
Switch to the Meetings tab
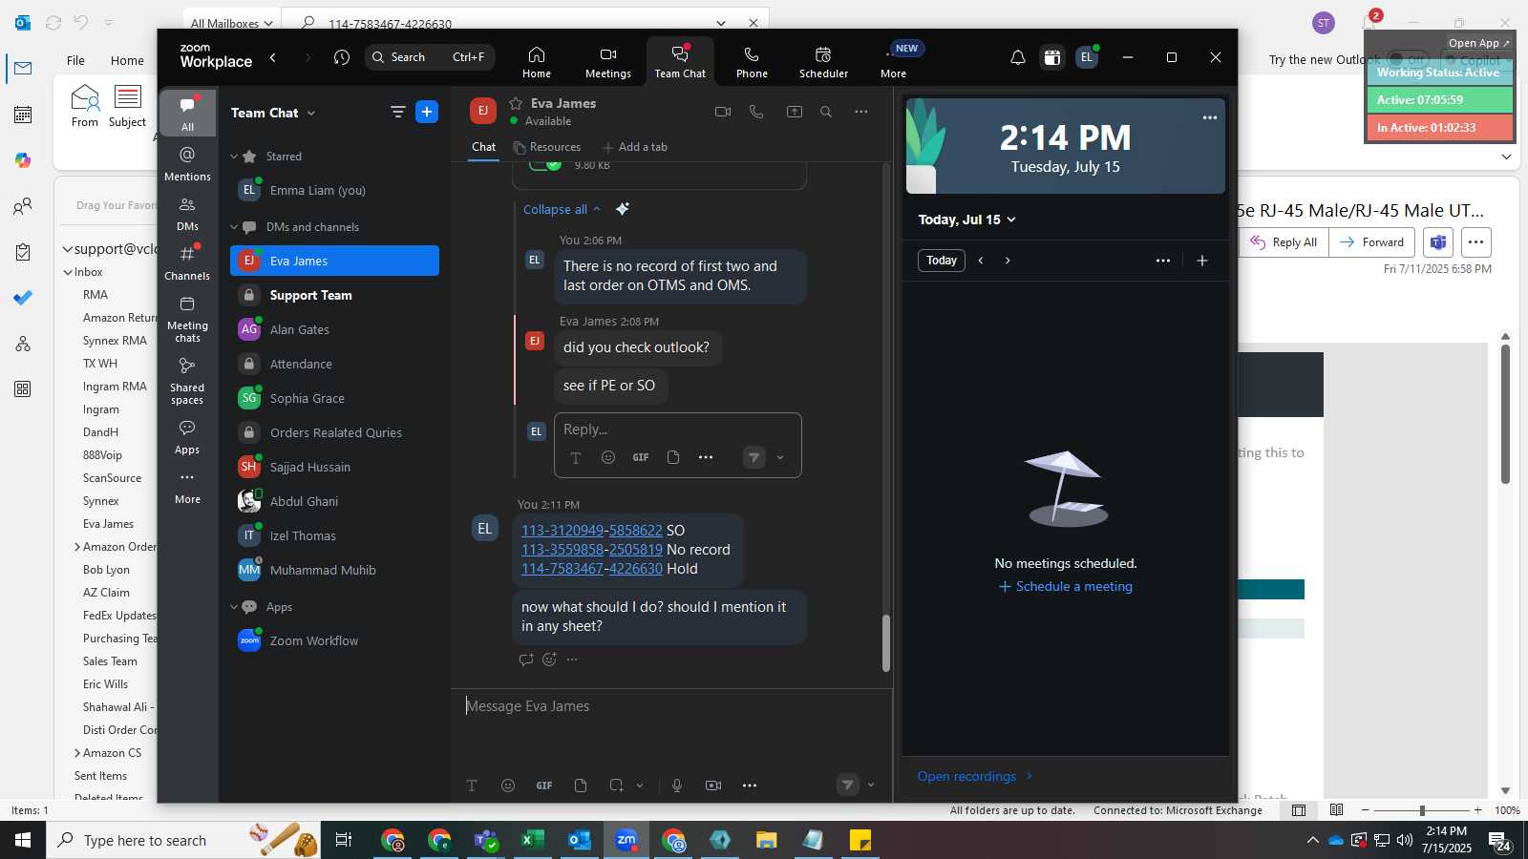click(608, 62)
